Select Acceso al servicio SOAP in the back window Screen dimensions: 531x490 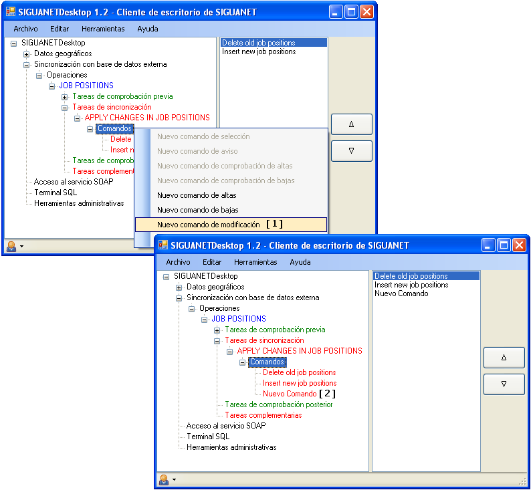pyautogui.click(x=74, y=182)
